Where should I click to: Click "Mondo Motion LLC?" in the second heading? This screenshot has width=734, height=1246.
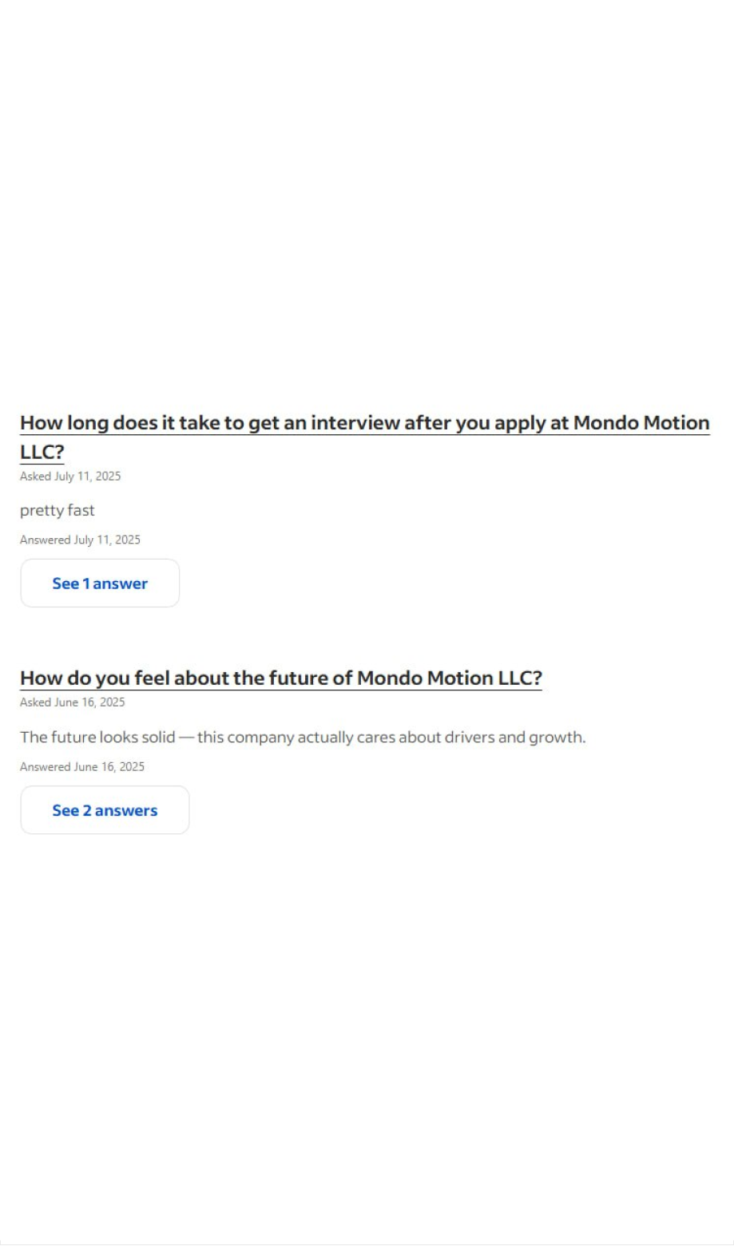(449, 678)
